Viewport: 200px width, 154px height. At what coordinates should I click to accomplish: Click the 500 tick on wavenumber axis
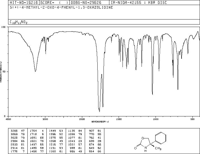[192, 119]
